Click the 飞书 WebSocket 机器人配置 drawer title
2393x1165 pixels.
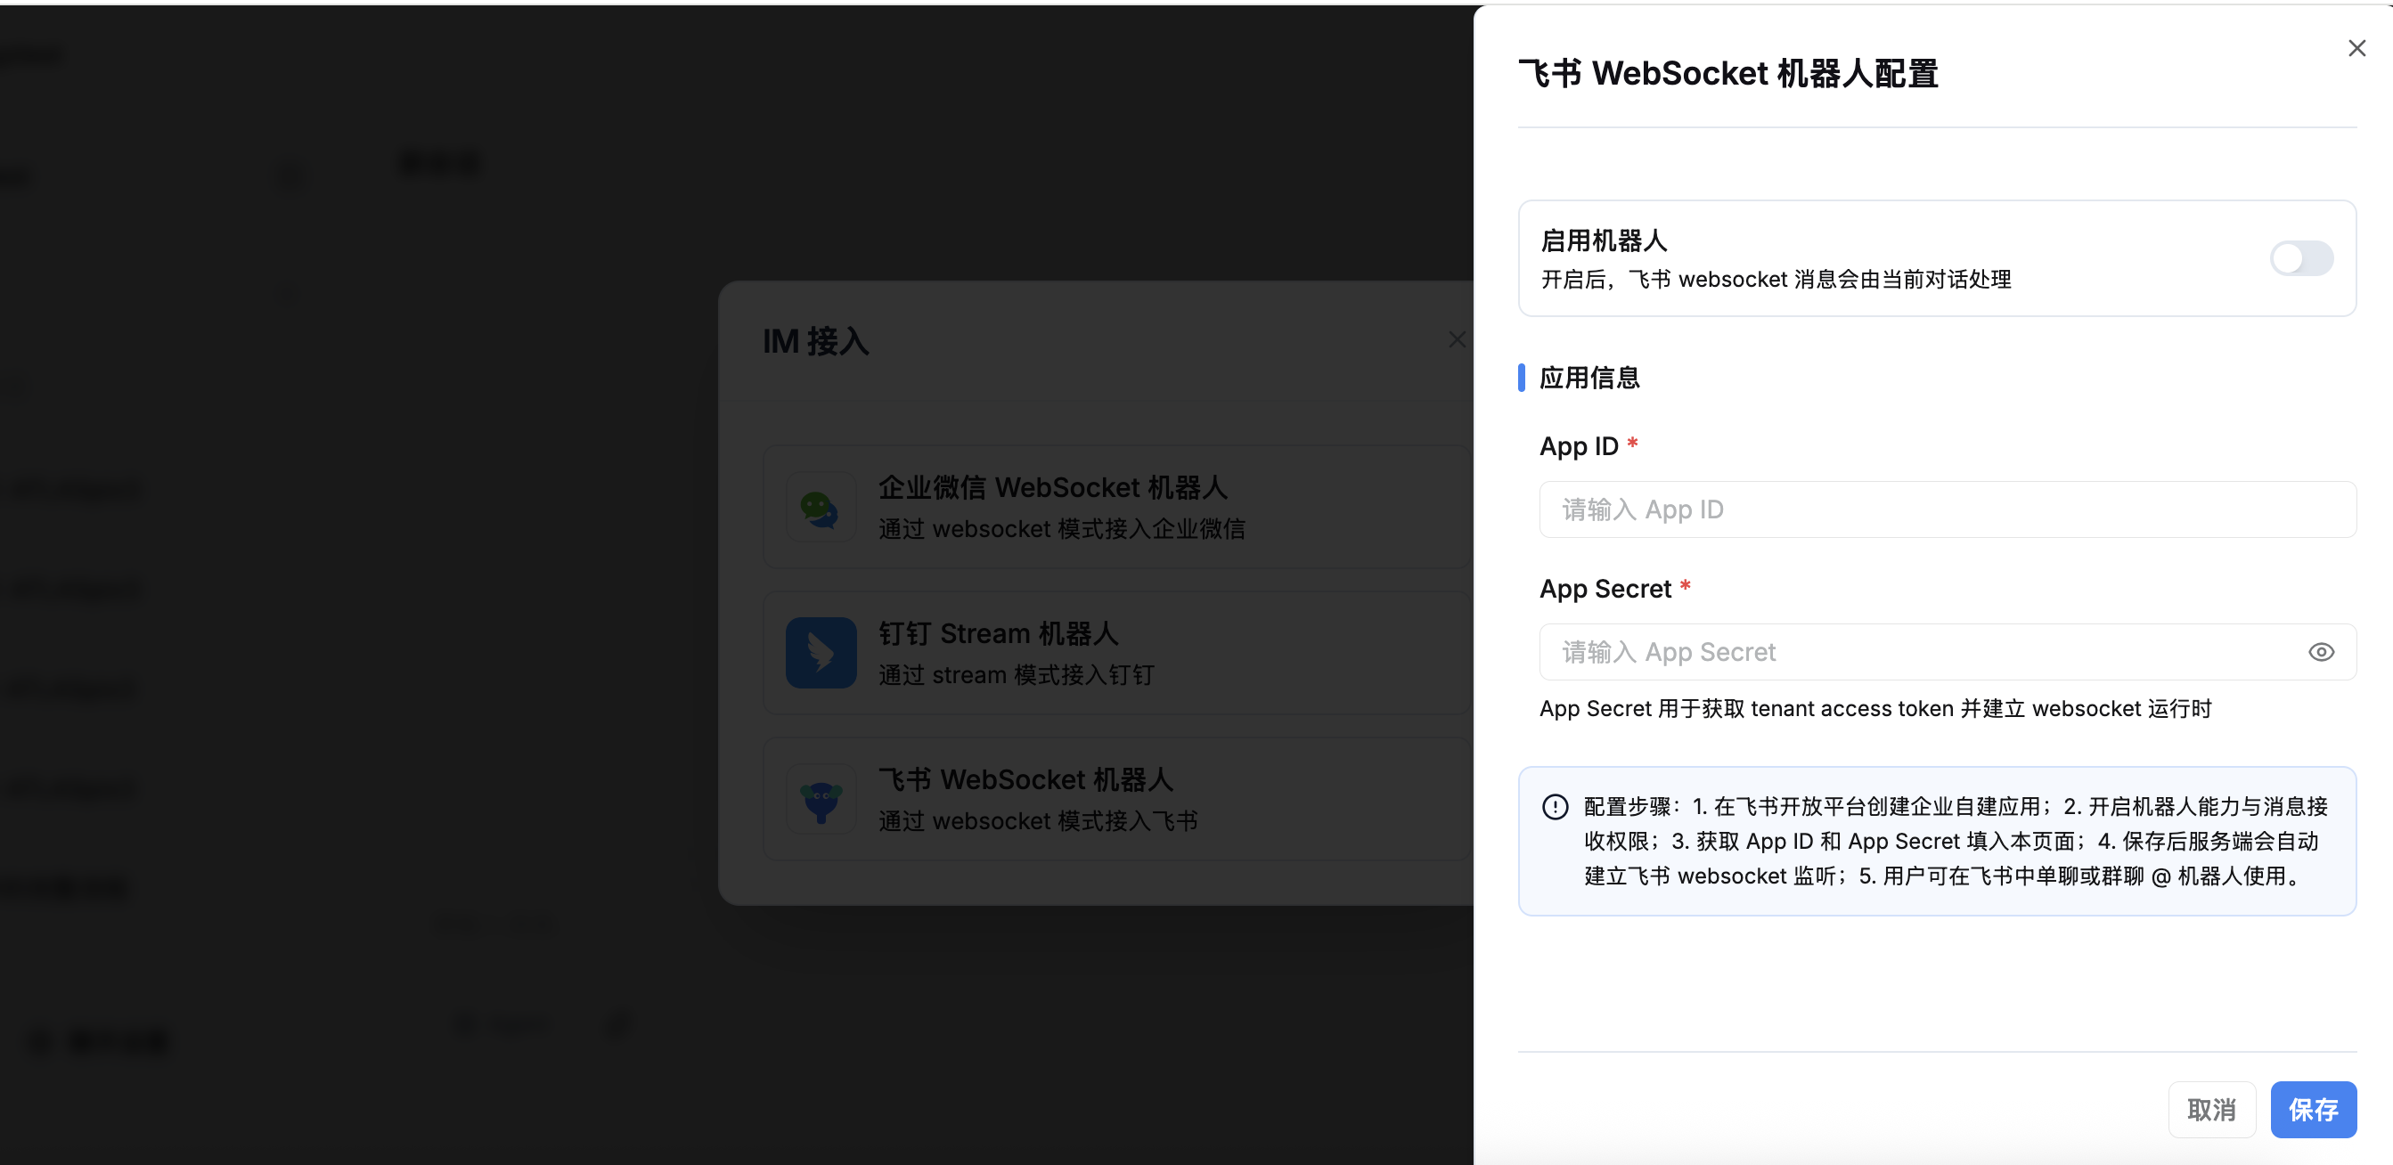pos(1727,73)
